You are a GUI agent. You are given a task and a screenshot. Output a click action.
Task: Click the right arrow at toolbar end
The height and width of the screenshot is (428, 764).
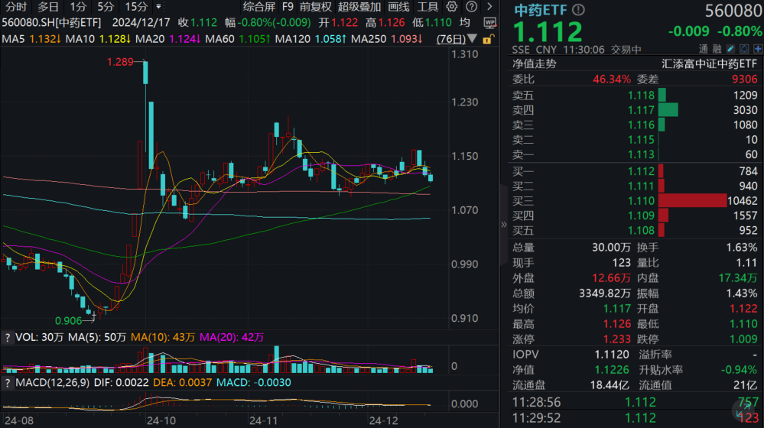(x=489, y=7)
